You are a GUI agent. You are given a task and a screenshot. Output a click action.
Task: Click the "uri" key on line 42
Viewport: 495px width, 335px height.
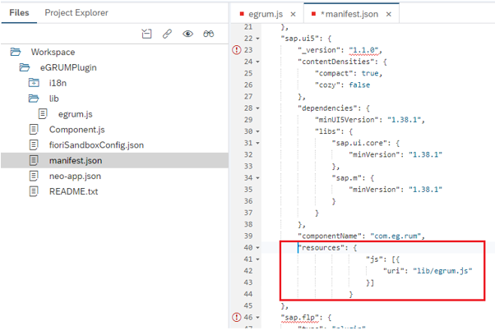(x=393, y=271)
